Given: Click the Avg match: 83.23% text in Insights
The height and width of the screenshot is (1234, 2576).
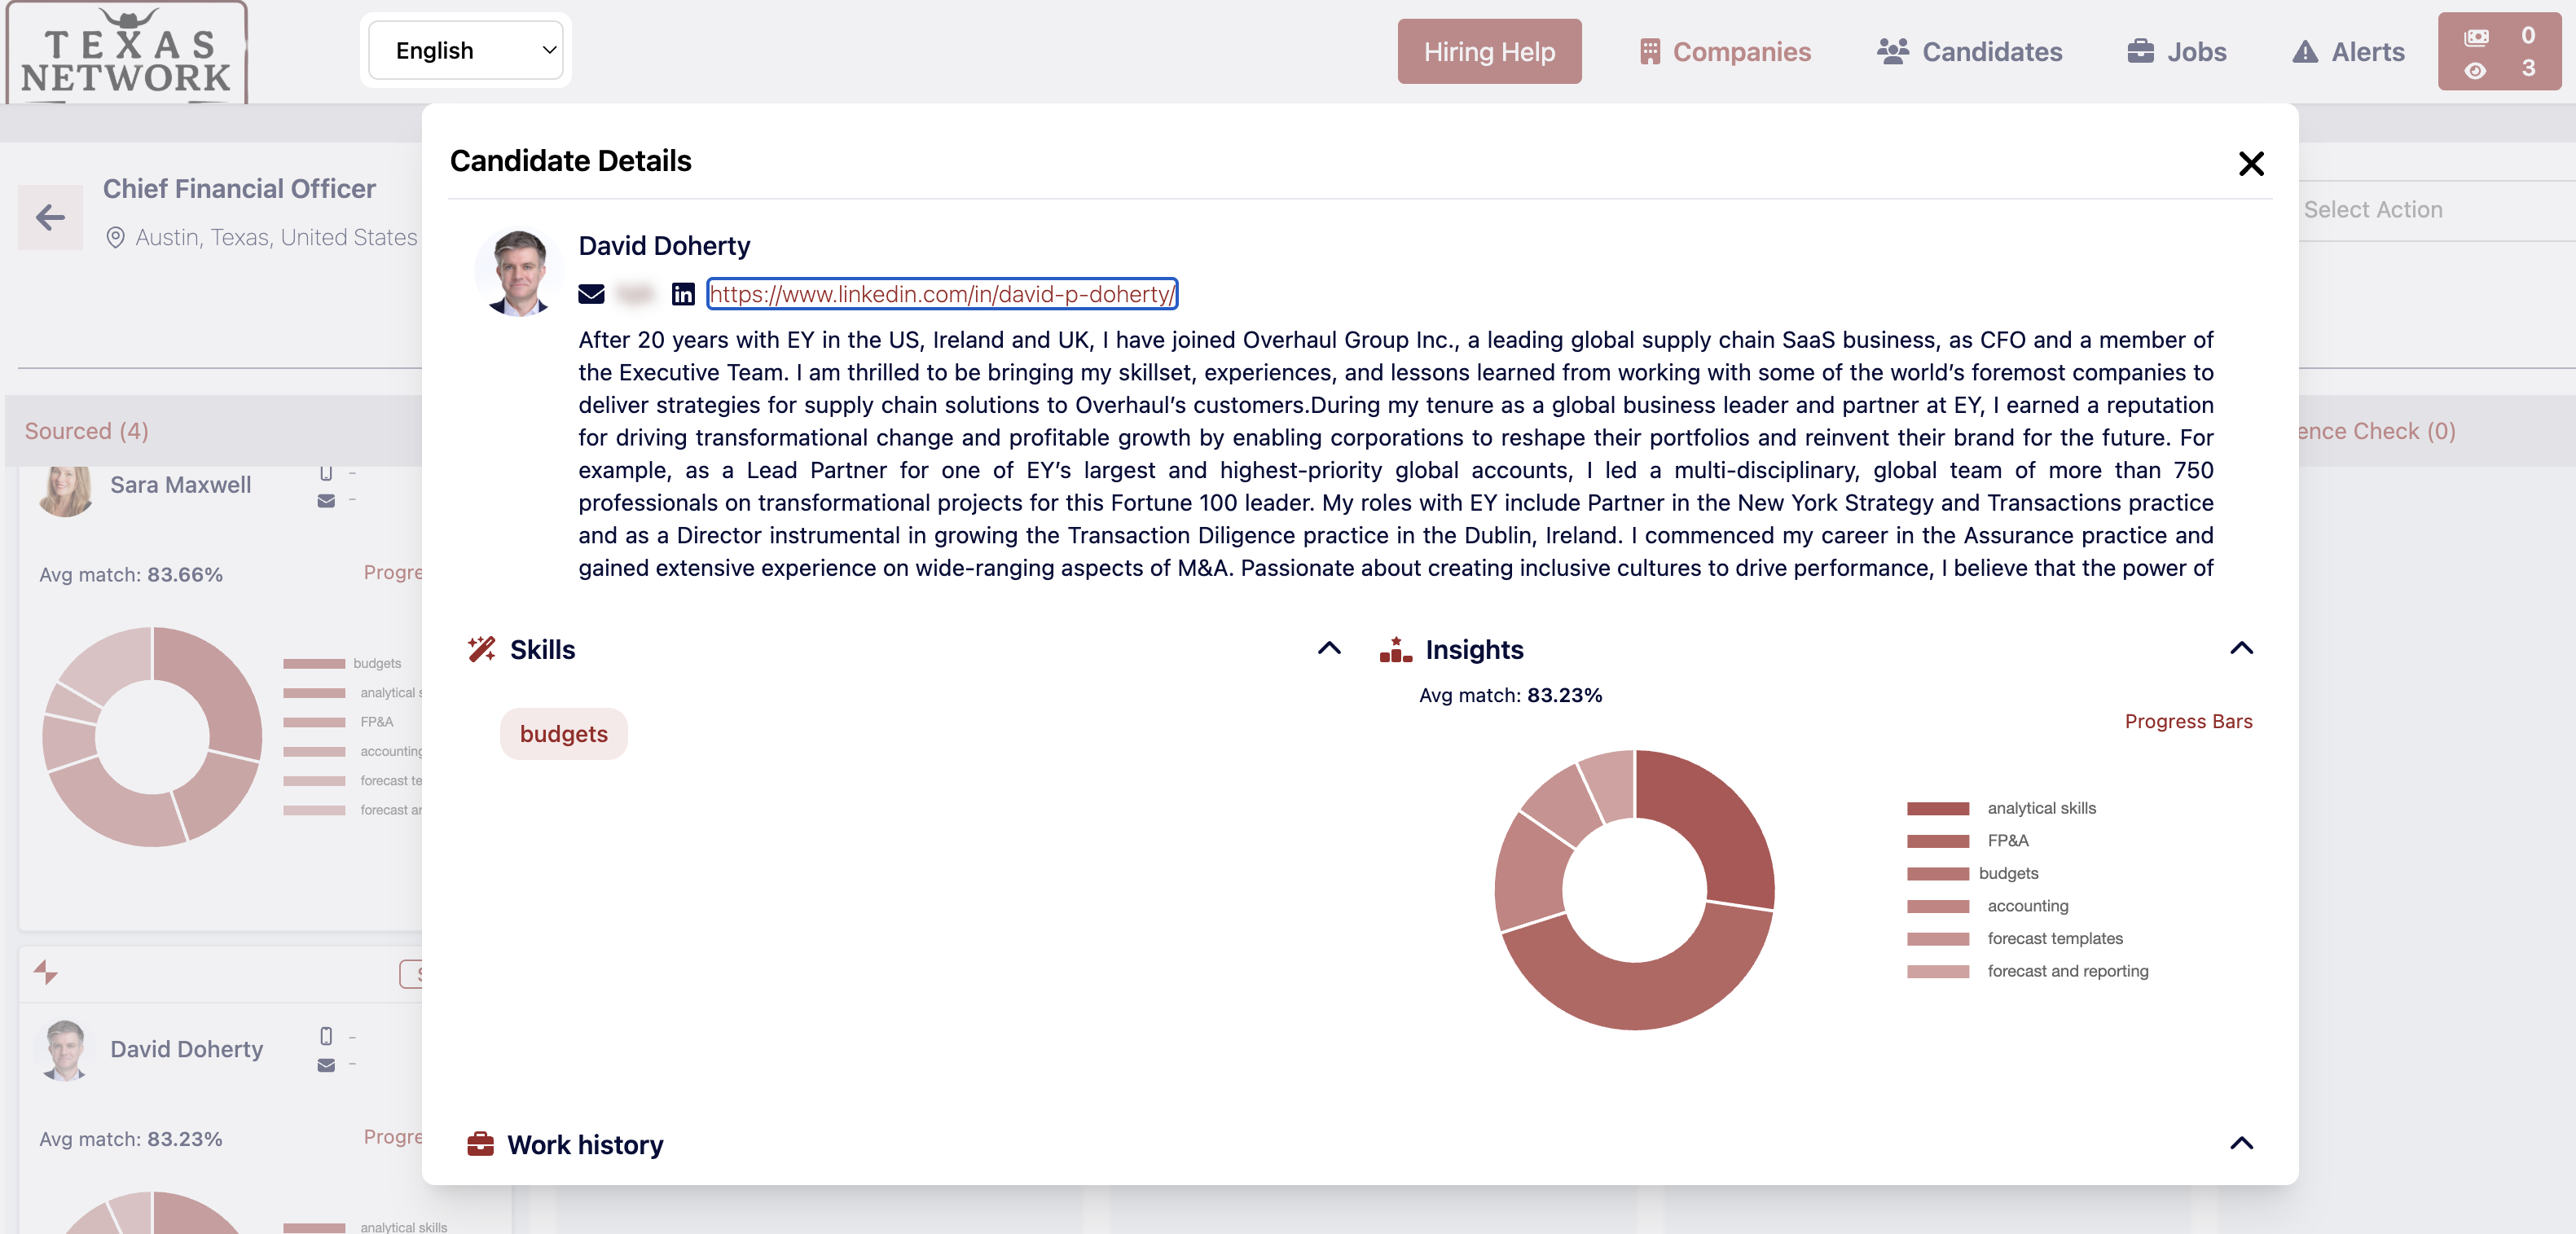Looking at the screenshot, I should tap(1510, 695).
